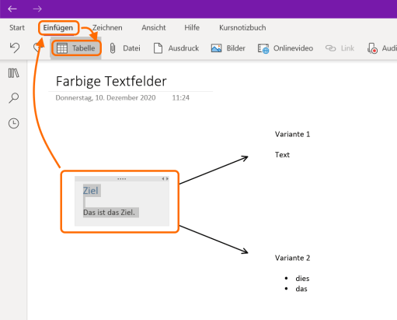Open the notebooks navigation icon
The image size is (397, 320).
tap(13, 73)
